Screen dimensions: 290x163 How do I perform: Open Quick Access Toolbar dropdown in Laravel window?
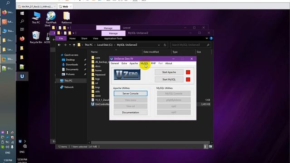coord(68,28)
